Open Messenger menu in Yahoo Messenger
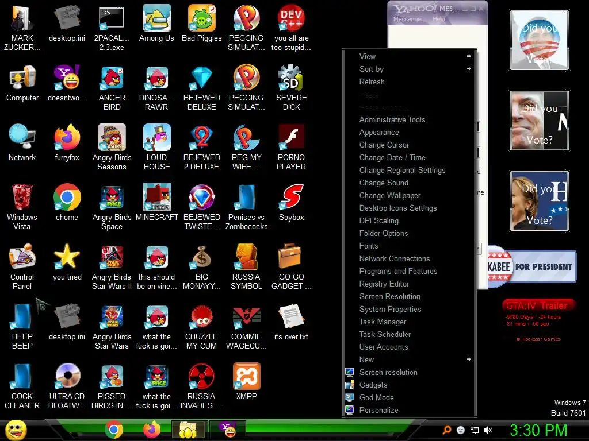Image resolution: width=589 pixels, height=441 pixels. pyautogui.click(x=408, y=19)
